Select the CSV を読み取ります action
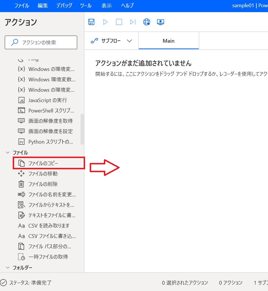This screenshot has height=291, width=268. (49, 226)
